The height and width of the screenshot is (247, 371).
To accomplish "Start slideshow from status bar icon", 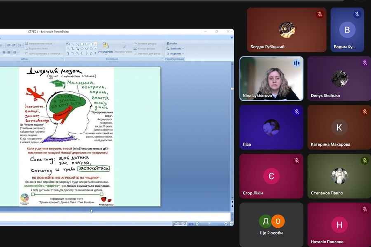I will (185, 224).
